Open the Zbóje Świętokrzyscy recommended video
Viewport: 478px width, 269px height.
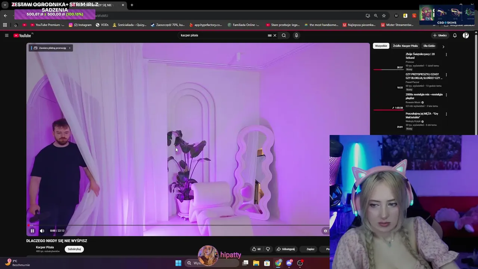pos(420,56)
